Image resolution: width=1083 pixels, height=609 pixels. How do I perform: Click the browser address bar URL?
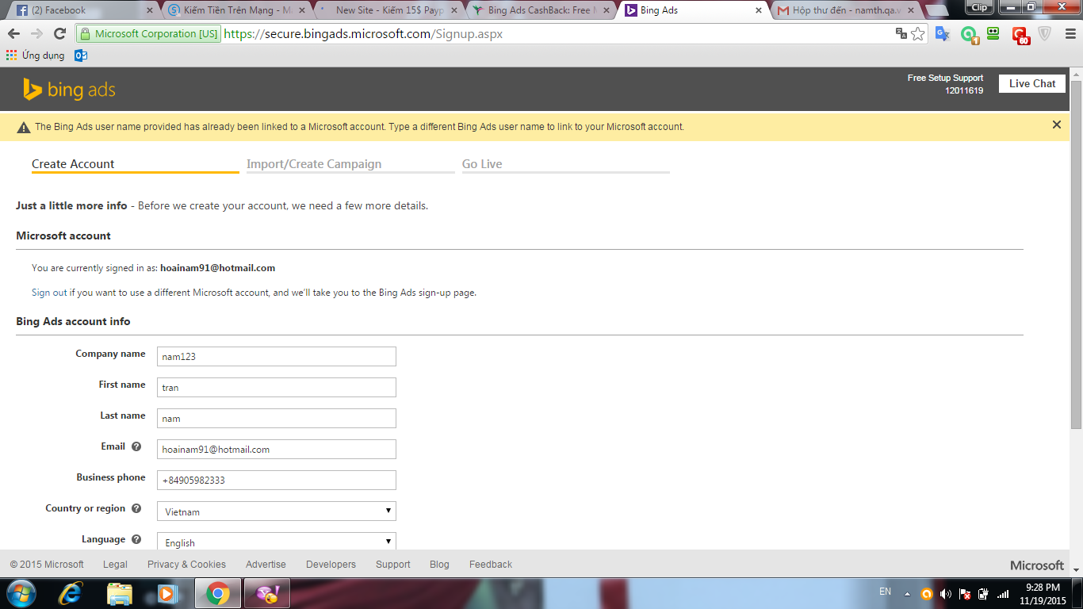[363, 34]
